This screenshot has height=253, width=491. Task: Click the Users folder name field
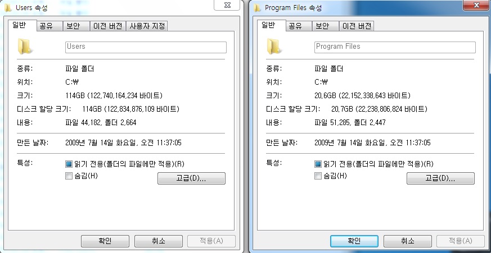click(146, 47)
